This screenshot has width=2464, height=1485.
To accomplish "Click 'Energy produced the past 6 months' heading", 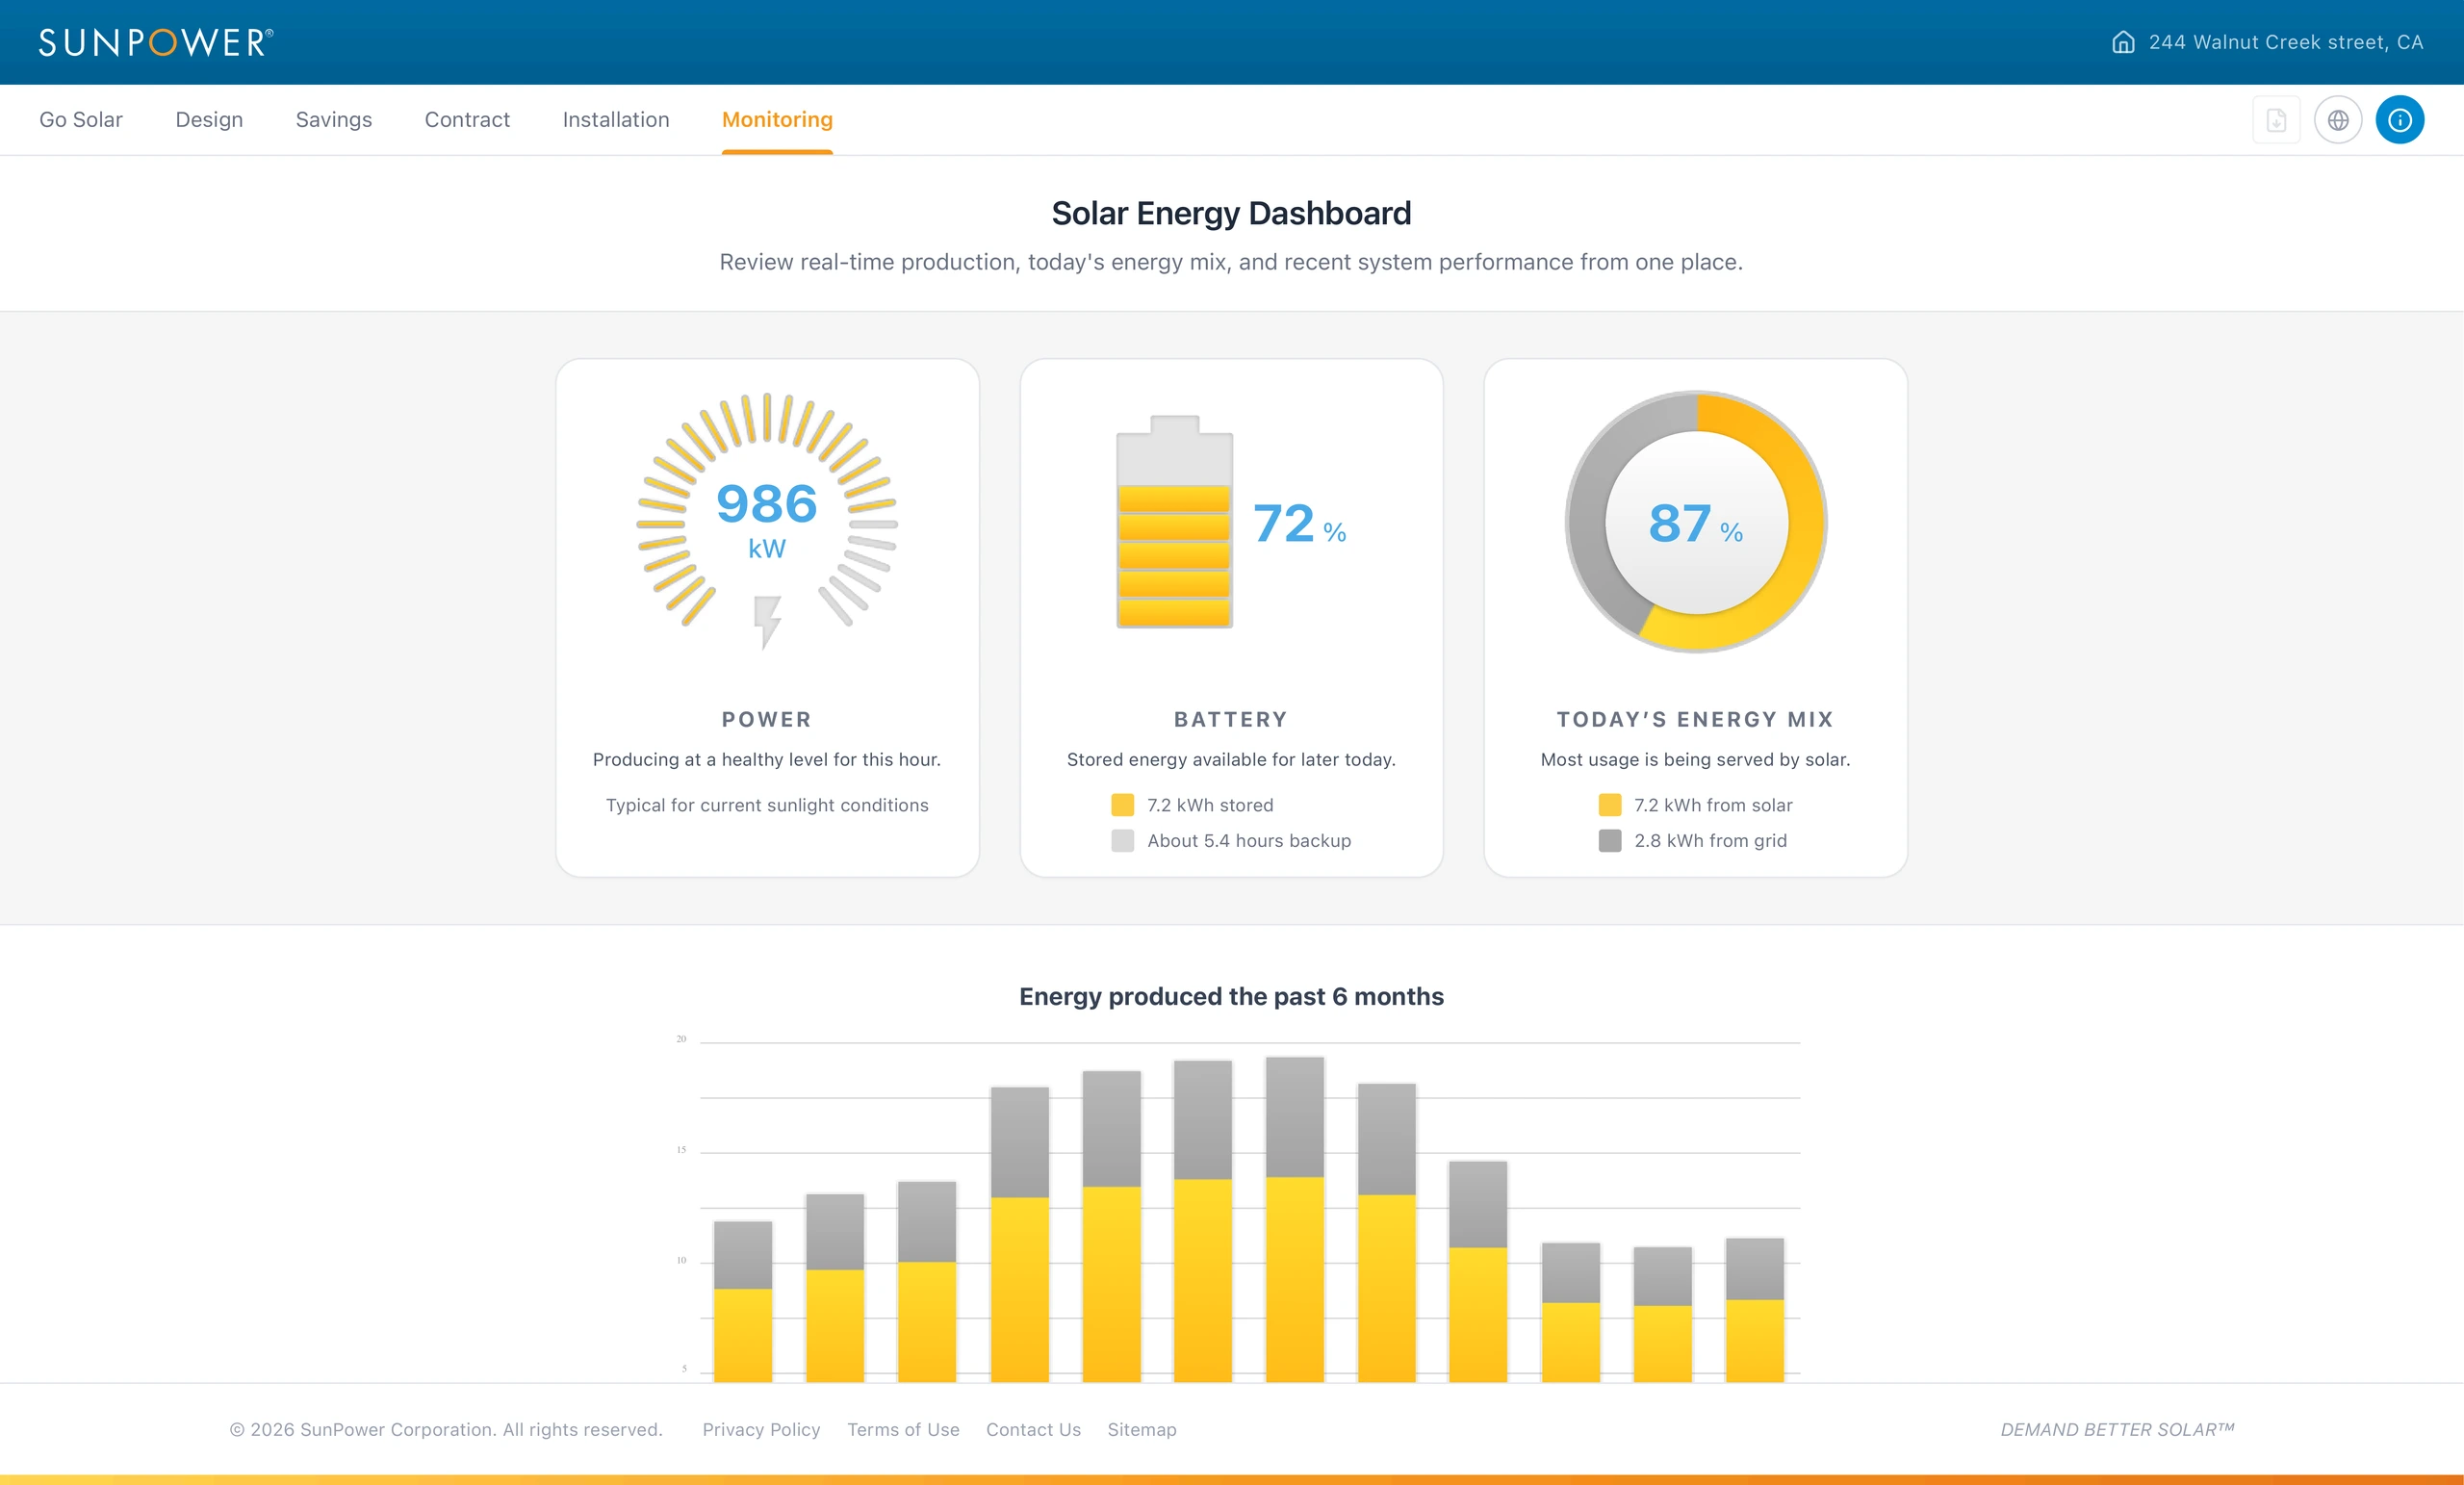I will (1231, 996).
